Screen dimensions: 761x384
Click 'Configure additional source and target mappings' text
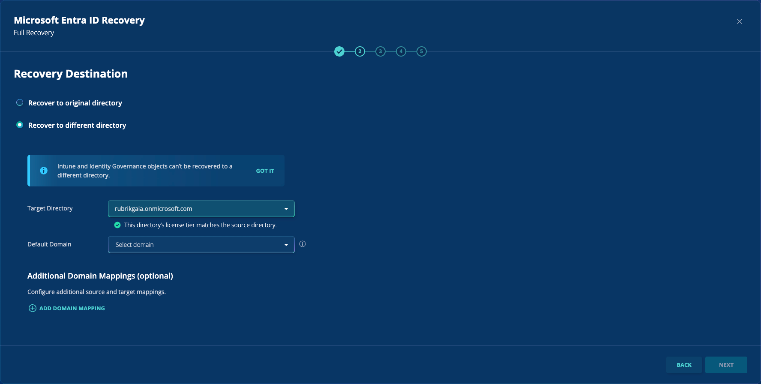(96, 292)
